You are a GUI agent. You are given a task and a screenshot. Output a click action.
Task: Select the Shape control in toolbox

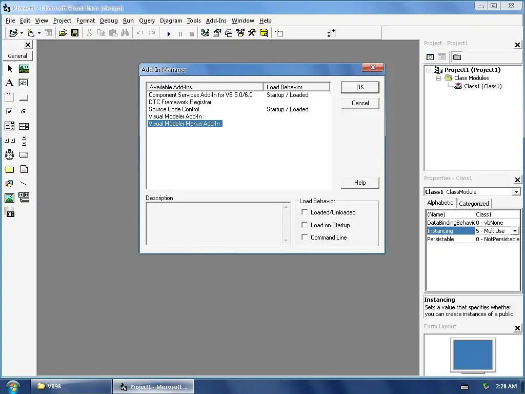point(9,184)
